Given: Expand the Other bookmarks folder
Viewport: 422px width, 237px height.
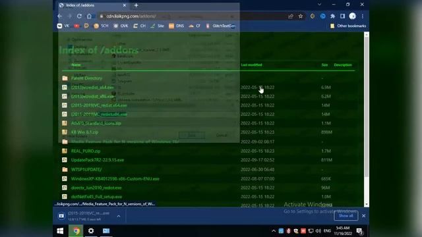Looking at the screenshot, I should [347, 26].
